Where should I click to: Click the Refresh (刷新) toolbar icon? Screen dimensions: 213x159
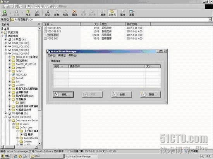tap(37, 13)
